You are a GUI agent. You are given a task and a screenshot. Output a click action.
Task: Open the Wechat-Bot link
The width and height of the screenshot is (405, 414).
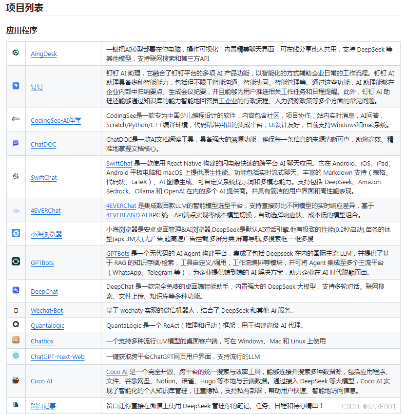pyautogui.click(x=47, y=311)
